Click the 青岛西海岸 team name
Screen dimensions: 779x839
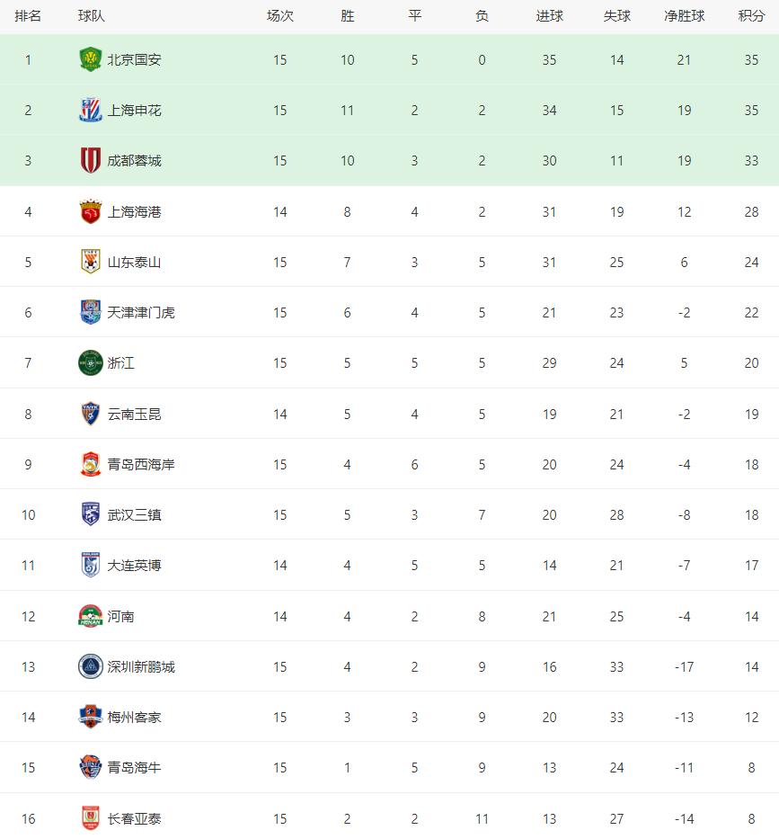click(141, 464)
